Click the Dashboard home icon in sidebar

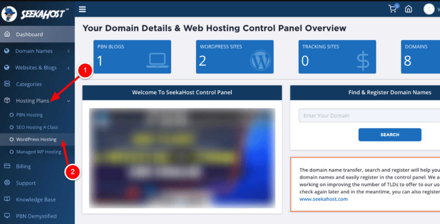click(x=7, y=34)
